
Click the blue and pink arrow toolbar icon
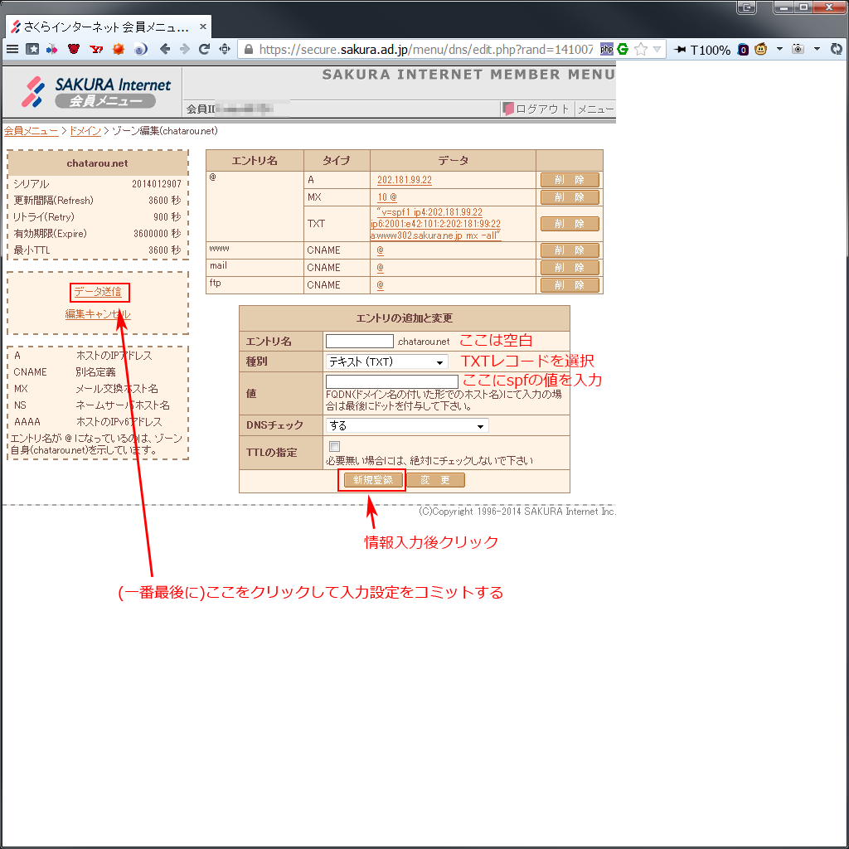51,49
